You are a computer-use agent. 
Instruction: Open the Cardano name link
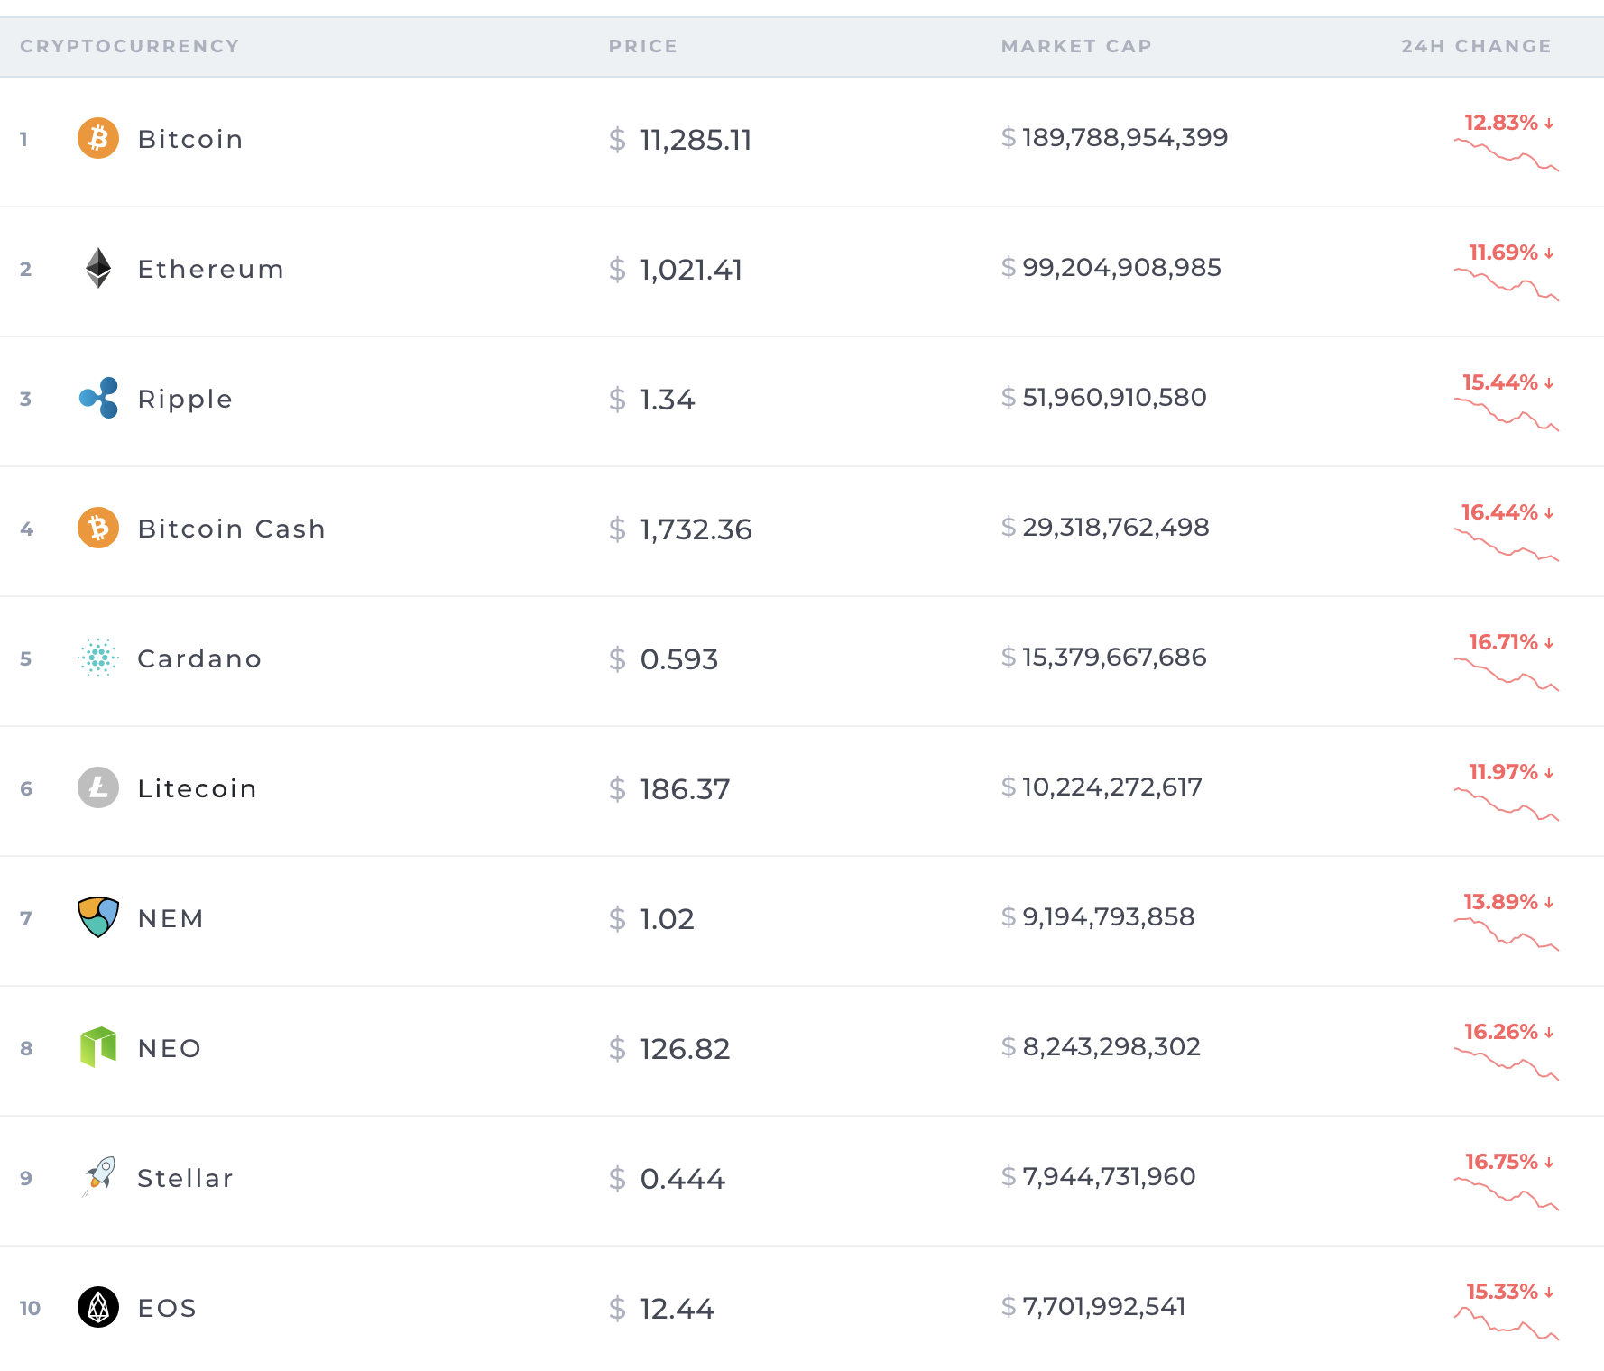coord(199,658)
